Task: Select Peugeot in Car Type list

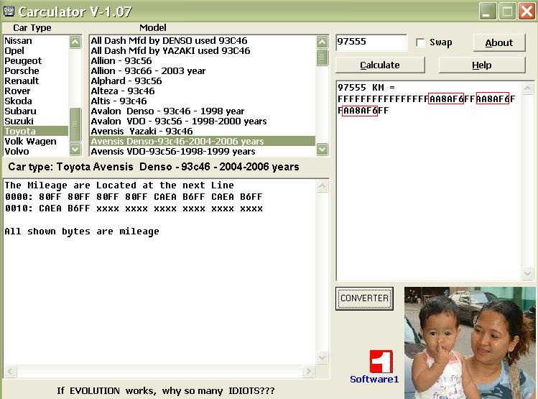Action: (x=36, y=61)
